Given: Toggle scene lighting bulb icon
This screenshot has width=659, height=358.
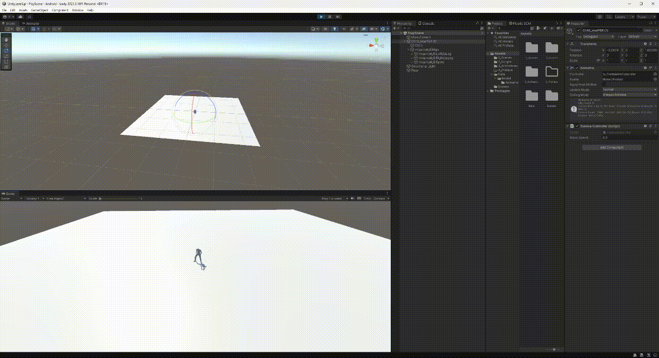Looking at the screenshot, I should coord(335,29).
